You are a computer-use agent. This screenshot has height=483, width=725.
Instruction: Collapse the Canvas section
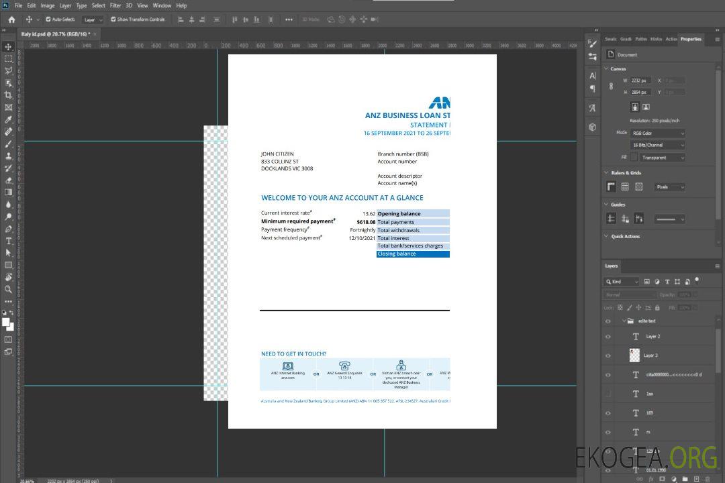tap(606, 68)
